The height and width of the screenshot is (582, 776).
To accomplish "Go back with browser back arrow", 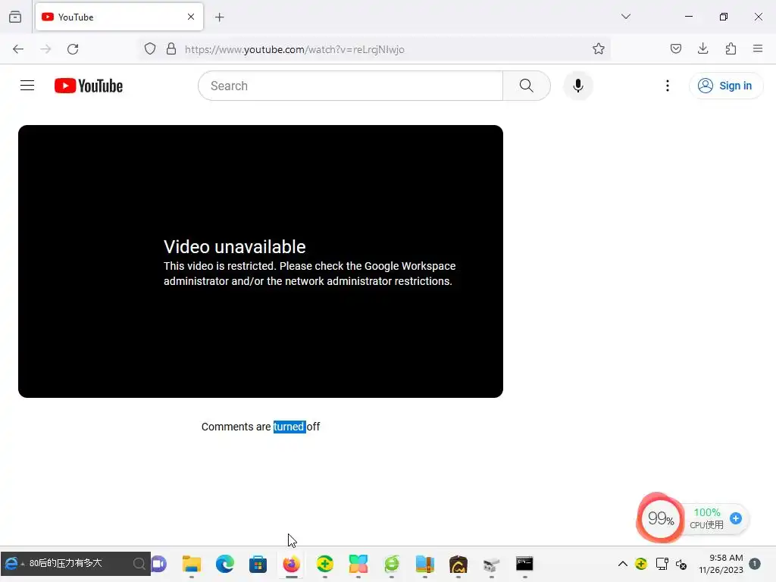I will point(18,49).
